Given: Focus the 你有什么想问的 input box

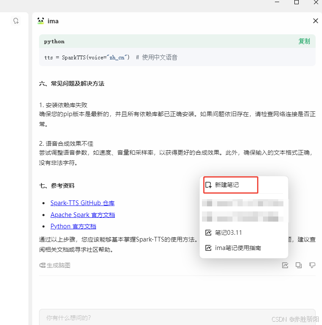Looking at the screenshot, I should (x=177, y=317).
